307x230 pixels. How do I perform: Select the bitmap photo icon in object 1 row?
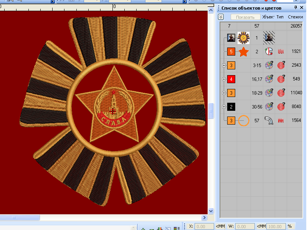pos(231,38)
